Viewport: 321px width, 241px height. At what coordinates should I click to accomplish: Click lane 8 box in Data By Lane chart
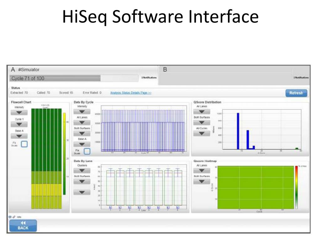[178, 188]
